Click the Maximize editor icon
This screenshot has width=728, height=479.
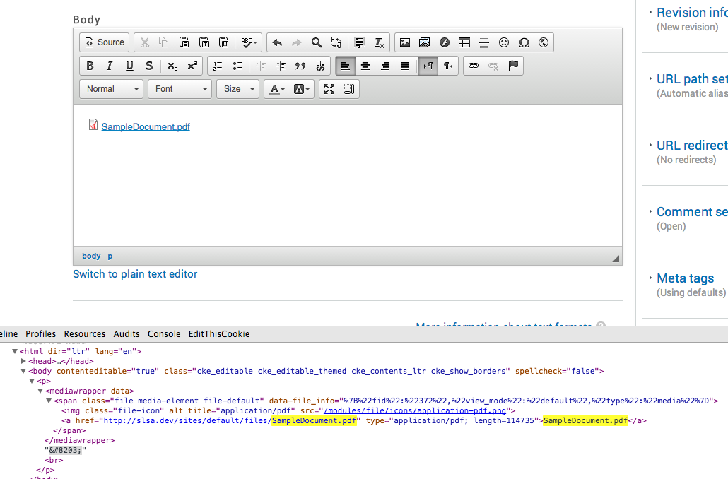point(329,88)
